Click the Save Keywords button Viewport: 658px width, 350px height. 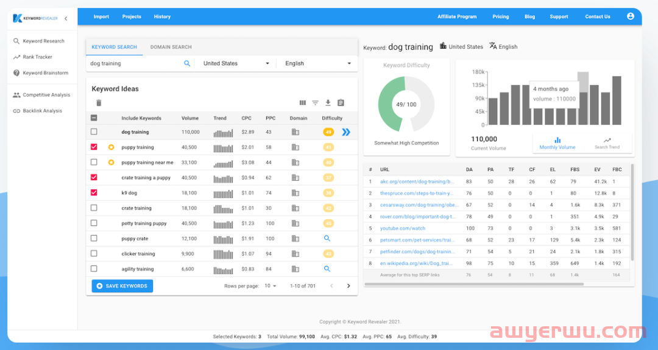tap(122, 286)
